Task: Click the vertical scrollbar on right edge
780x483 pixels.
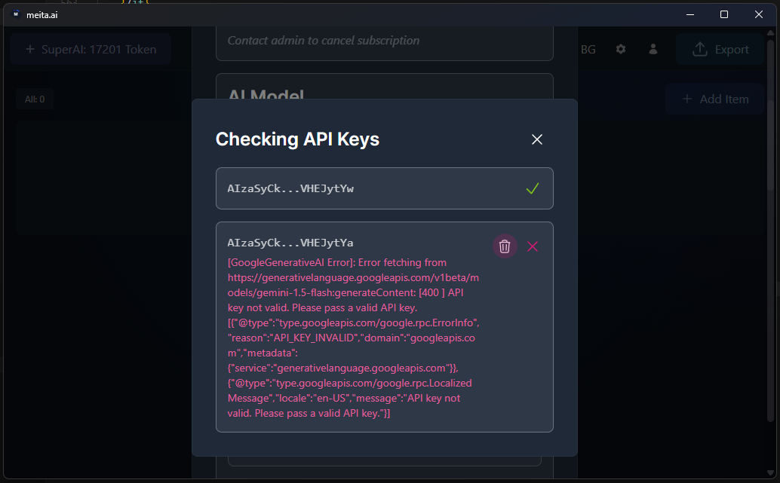Action: coord(769,226)
